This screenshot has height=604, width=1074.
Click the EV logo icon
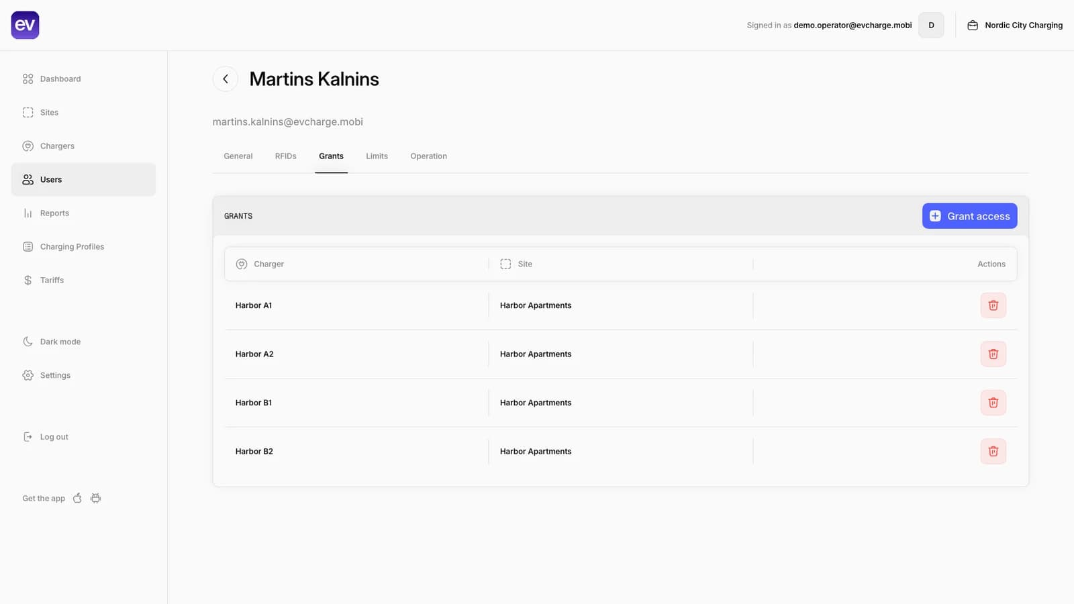pos(25,25)
